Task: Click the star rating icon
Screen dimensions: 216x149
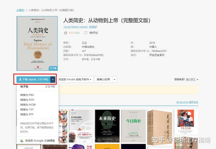Action: pyautogui.click(x=65, y=33)
